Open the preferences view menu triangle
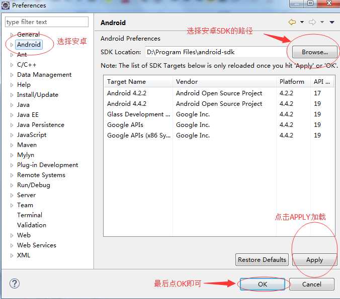The height and width of the screenshot is (299, 340). point(332,22)
